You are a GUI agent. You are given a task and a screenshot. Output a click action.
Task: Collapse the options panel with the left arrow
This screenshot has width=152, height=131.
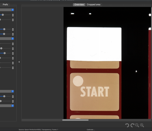click(19, 62)
